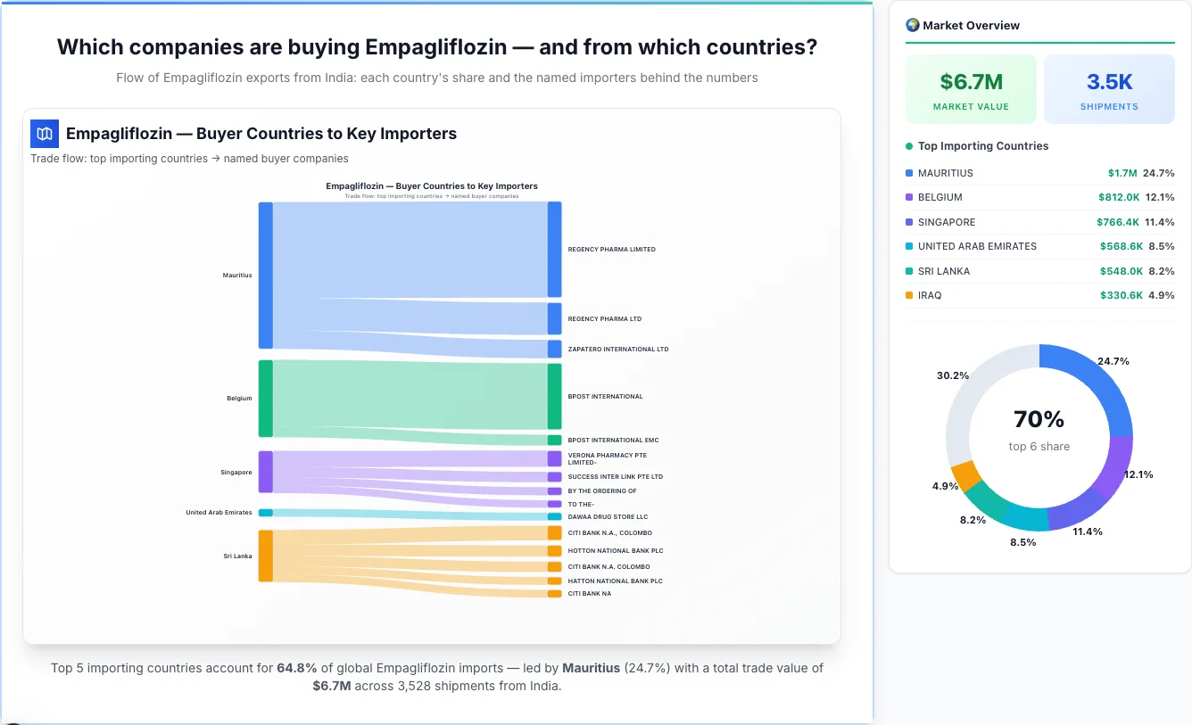The height and width of the screenshot is (725, 1192).
Task: Toggle the Singapore node in the Sankey chart
Action: tap(263, 473)
